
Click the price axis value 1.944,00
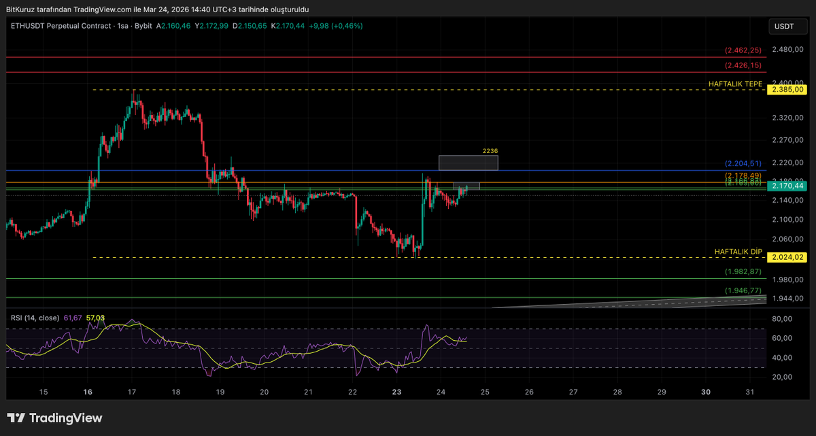point(787,299)
